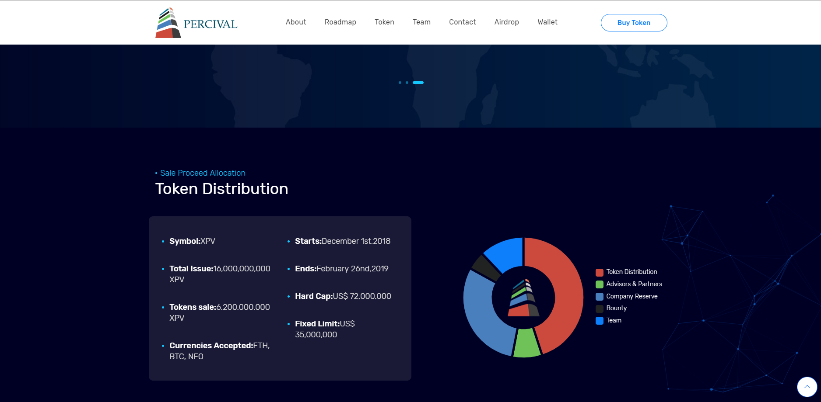This screenshot has height=402, width=821.
Task: Click the Starts December 1st,2018 entry
Action: pyautogui.click(x=343, y=241)
